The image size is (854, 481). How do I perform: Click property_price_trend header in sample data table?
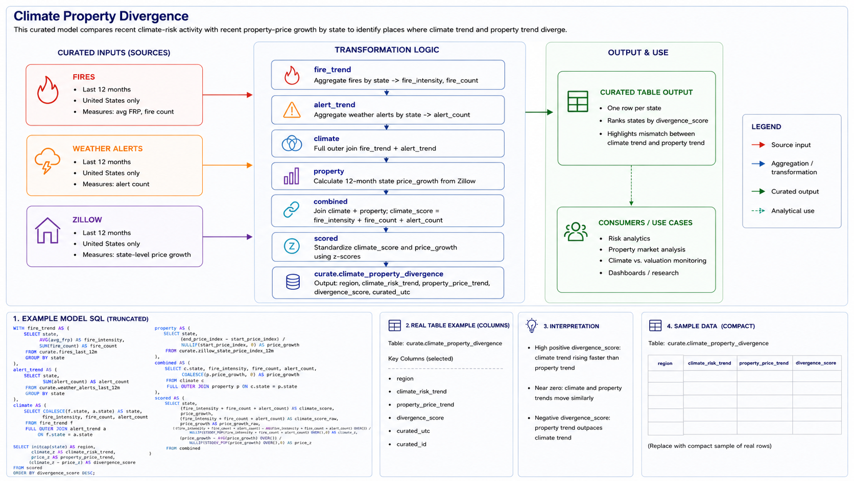coord(764,363)
